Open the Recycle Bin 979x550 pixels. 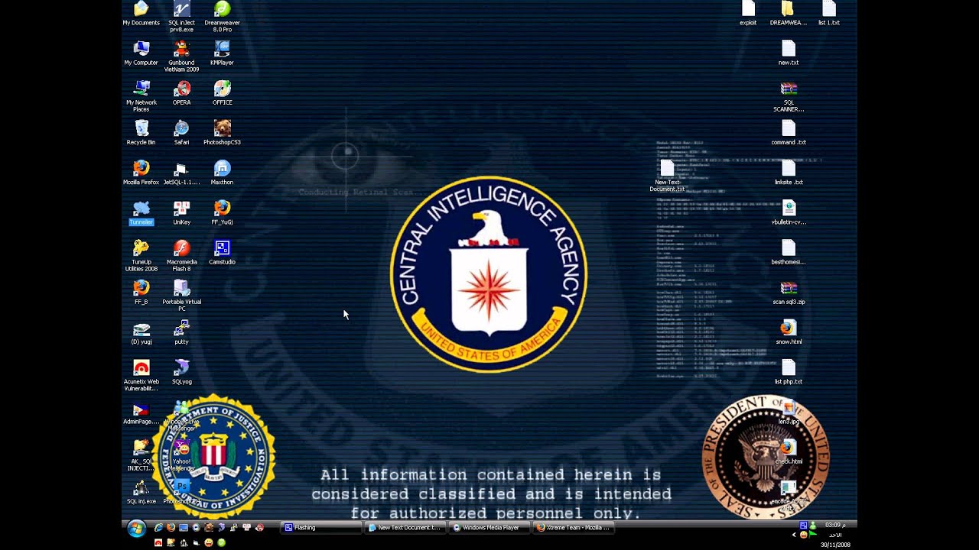pos(141,133)
